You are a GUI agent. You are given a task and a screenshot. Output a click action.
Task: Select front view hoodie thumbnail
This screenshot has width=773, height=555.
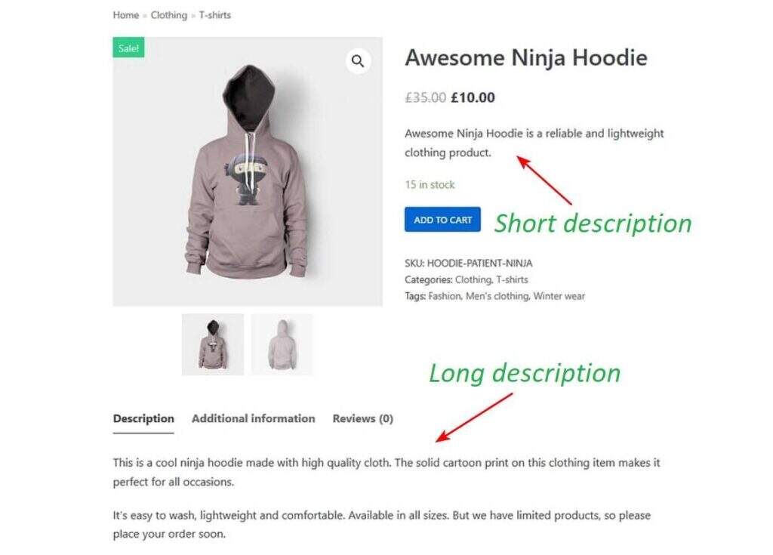click(x=213, y=344)
